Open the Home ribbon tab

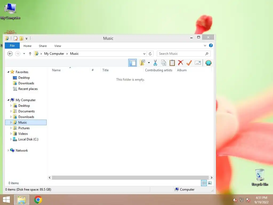pyautogui.click(x=27, y=46)
